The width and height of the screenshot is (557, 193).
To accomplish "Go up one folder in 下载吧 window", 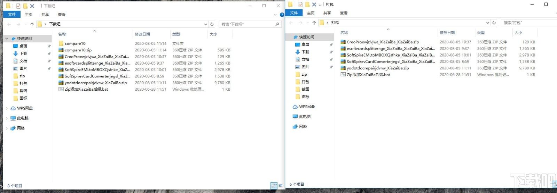I will click(32, 24).
